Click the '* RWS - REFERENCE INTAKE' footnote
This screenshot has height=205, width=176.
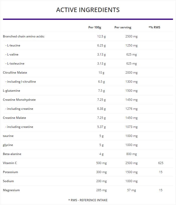[88, 200]
